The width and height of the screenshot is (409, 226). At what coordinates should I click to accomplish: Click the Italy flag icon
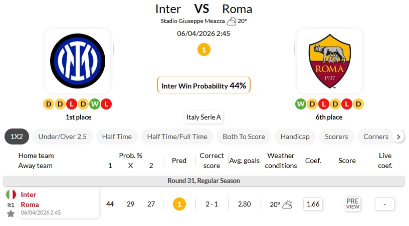11,194
